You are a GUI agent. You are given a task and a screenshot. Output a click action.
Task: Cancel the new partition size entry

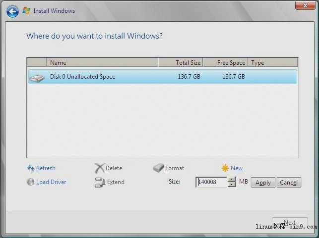pos(289,183)
